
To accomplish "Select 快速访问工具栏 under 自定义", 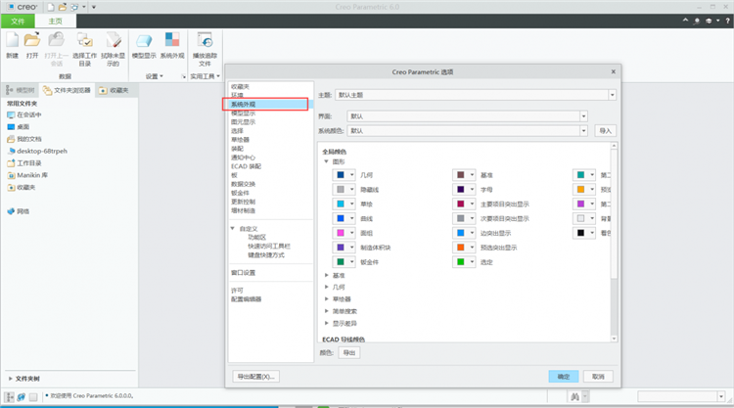I will point(269,247).
